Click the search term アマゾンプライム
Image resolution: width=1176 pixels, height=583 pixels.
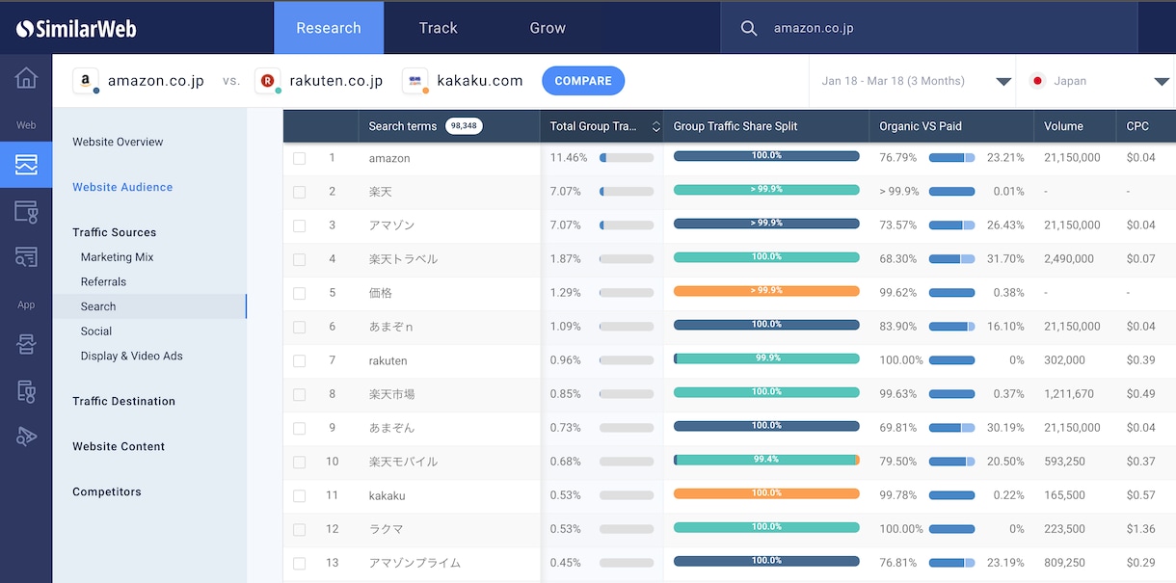click(x=414, y=563)
